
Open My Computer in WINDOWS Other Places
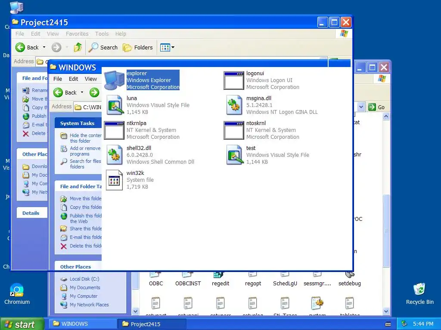84,296
